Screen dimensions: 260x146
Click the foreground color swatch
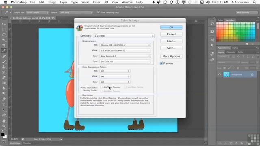[3, 134]
